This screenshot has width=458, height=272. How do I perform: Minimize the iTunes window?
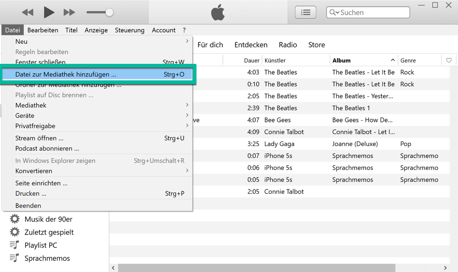[421, 5]
